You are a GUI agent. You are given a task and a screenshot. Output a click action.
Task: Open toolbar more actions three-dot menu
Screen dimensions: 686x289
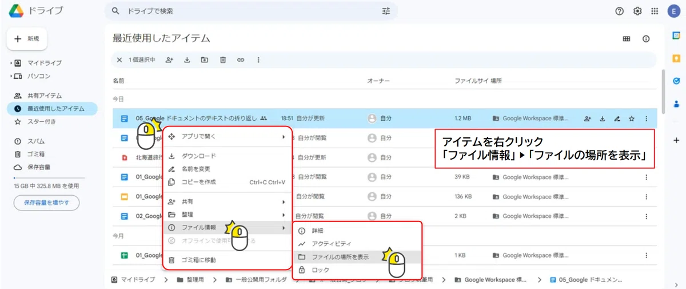pos(258,60)
